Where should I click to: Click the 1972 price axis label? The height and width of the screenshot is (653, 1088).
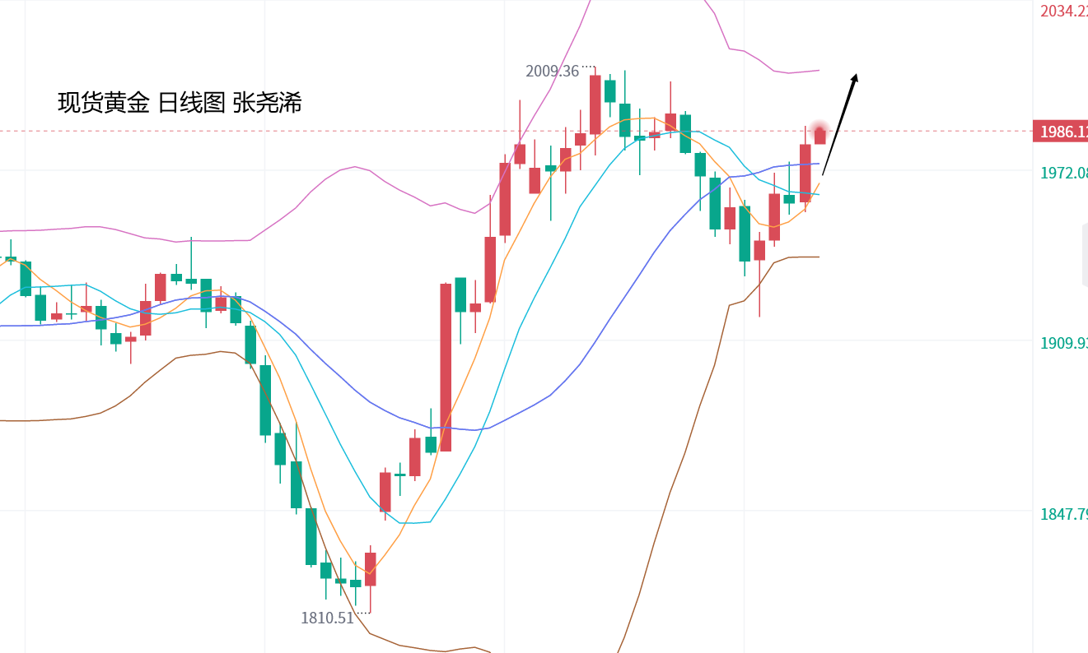click(x=1062, y=173)
